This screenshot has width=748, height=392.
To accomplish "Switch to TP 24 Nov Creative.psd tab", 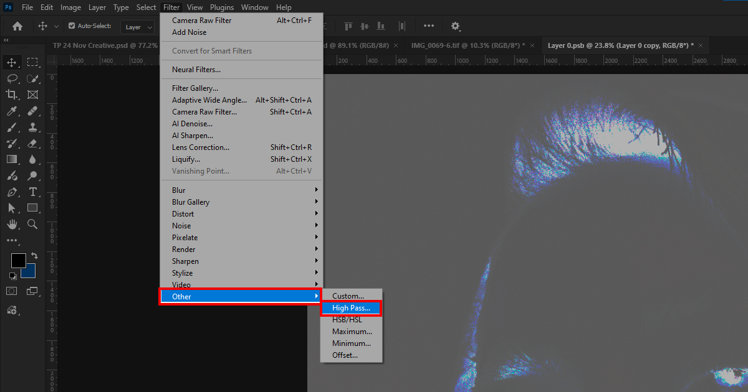I will [105, 45].
